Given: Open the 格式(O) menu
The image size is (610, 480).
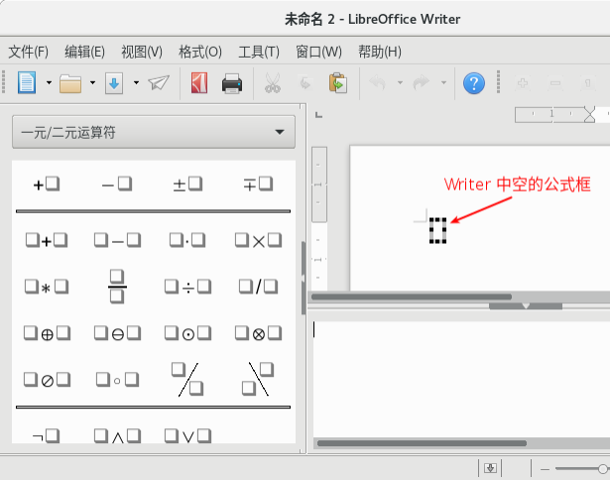Looking at the screenshot, I should (x=200, y=52).
